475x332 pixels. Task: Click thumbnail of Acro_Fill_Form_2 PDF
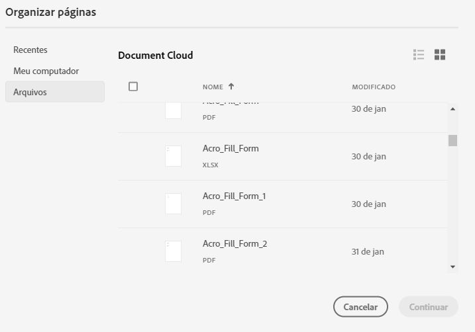tap(174, 251)
